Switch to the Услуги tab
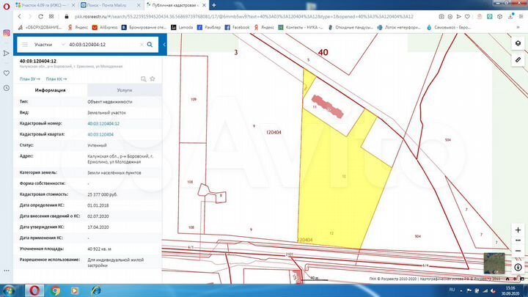Screen dimensions: 528x297 124,89
